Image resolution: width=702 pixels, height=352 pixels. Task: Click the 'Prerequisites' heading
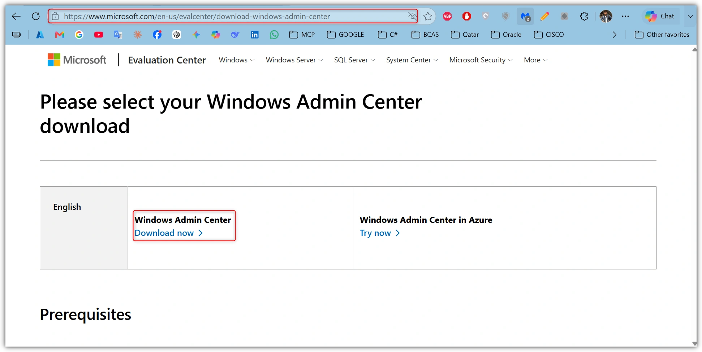(x=86, y=315)
